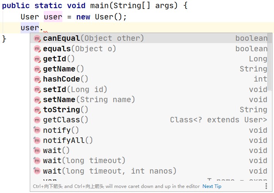
Task: Click the main method name in editor
Action: [99, 6]
